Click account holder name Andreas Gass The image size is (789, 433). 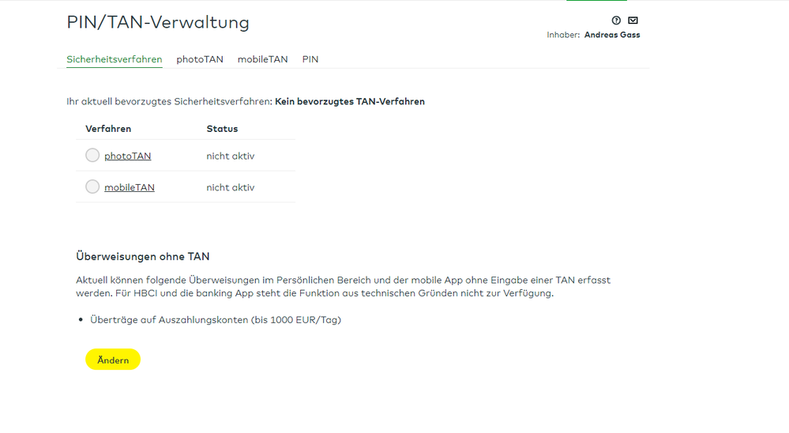point(612,35)
